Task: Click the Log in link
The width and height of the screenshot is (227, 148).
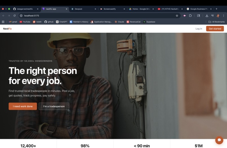Action: [x=199, y=29]
